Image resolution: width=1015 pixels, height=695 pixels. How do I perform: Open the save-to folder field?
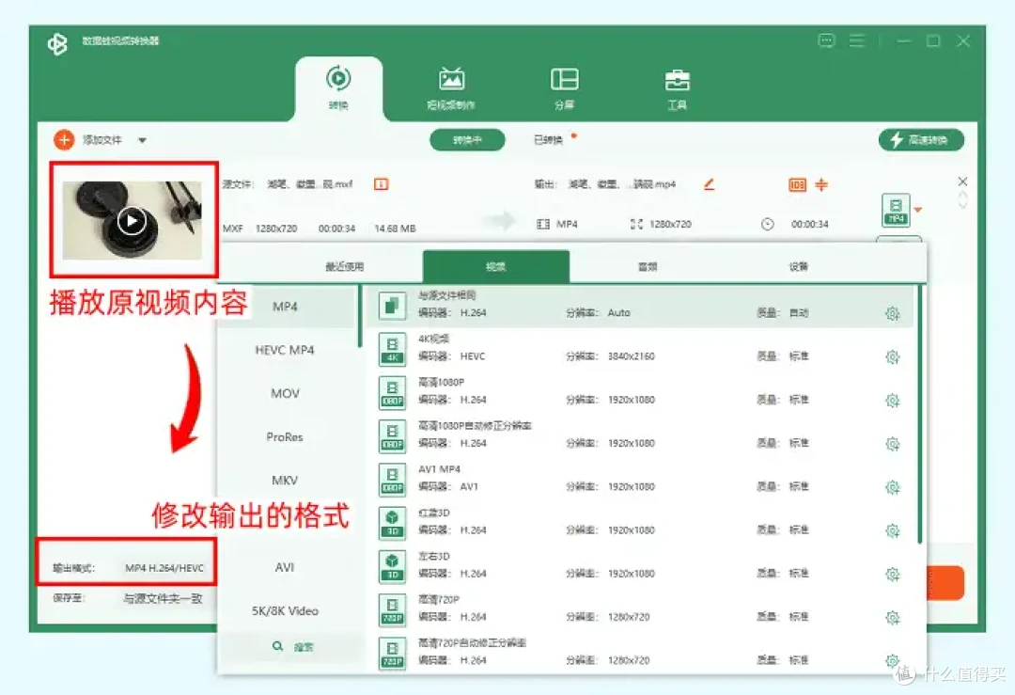164,598
